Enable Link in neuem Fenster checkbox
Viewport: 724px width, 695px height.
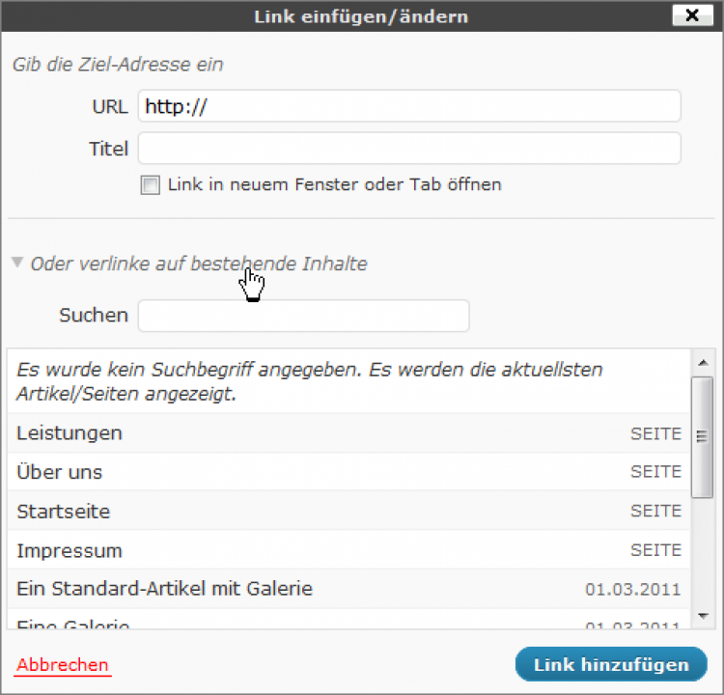click(x=150, y=185)
